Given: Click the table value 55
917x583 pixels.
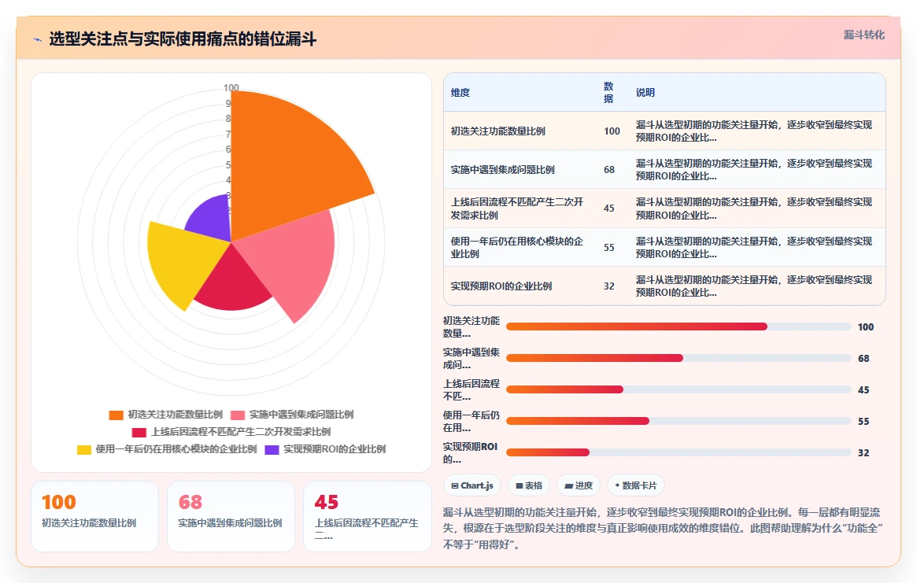Looking at the screenshot, I should (x=609, y=247).
